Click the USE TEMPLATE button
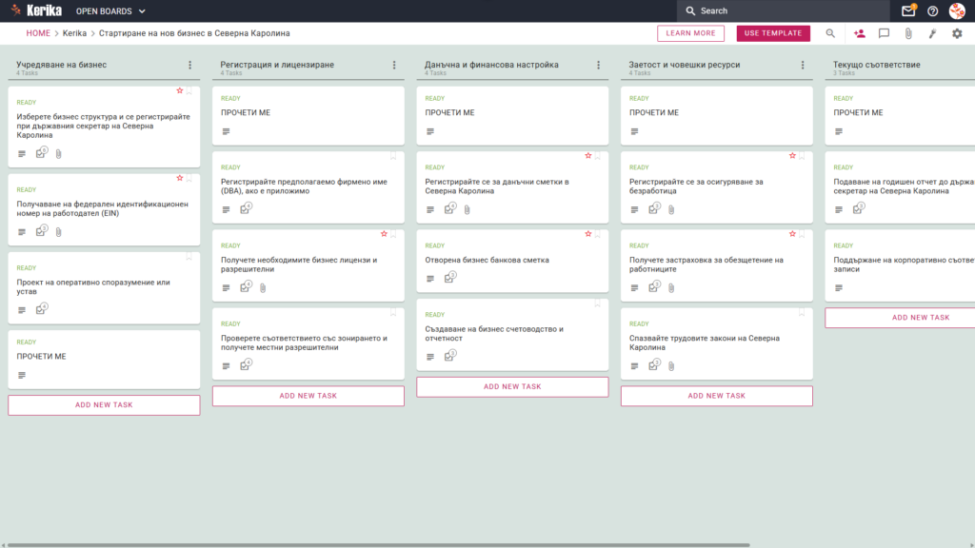975x548 pixels. pyautogui.click(x=773, y=33)
